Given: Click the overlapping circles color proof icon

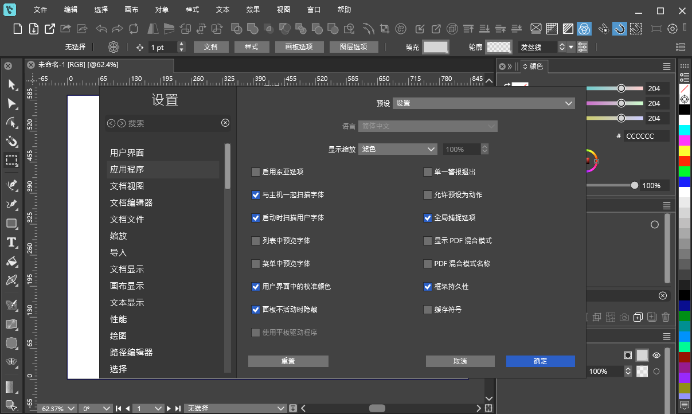Looking at the screenshot, I should tap(584, 28).
